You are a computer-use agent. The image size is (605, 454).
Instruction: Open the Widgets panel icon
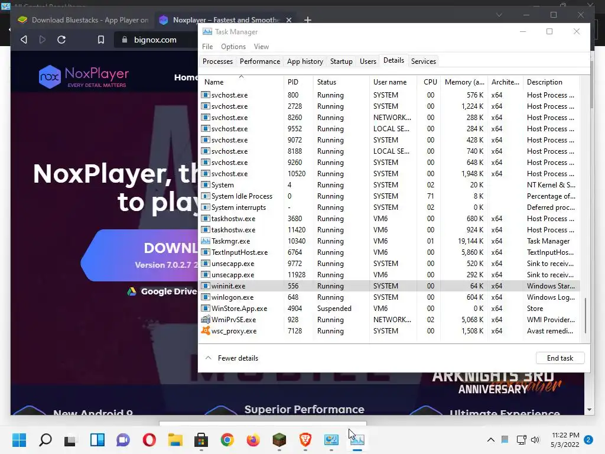click(97, 440)
